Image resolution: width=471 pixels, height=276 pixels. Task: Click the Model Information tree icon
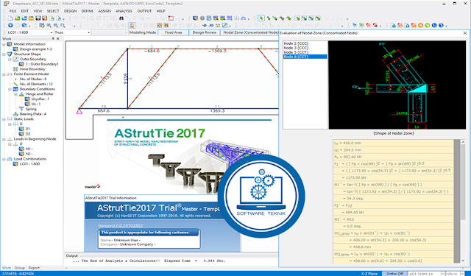10,44
